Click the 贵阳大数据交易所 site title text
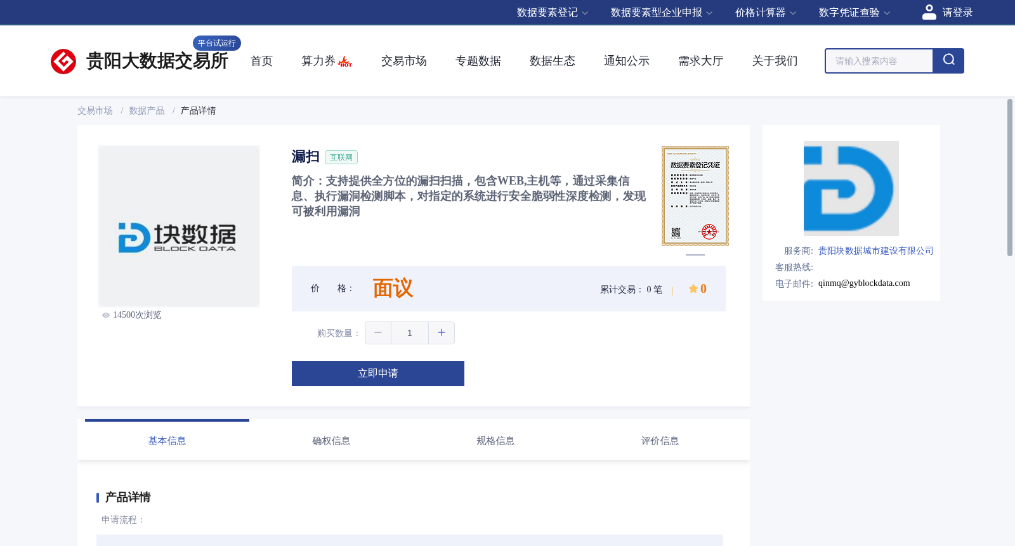Screen dimensions: 1015x546 pyautogui.click(x=157, y=61)
